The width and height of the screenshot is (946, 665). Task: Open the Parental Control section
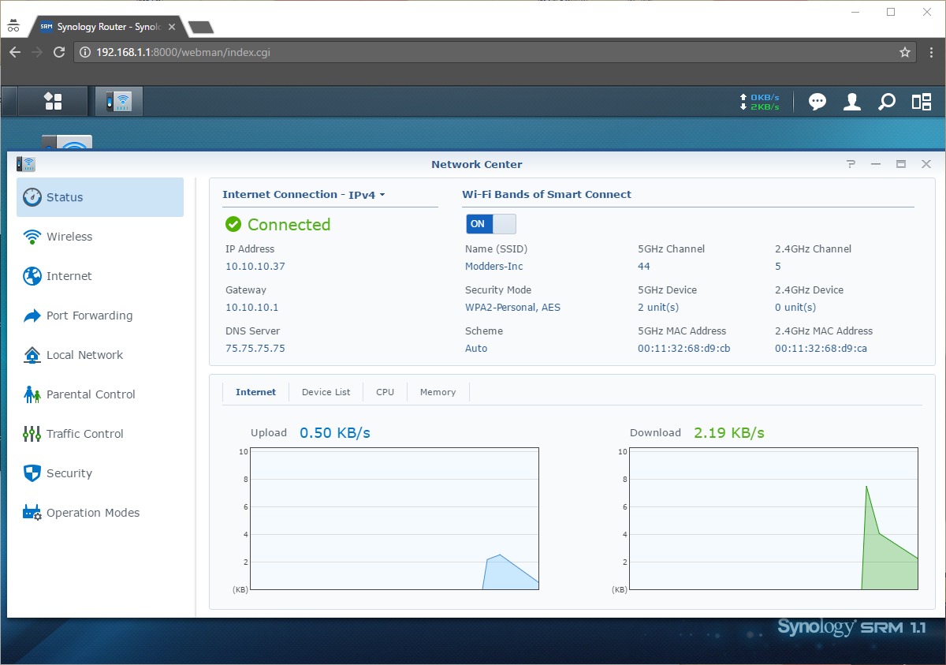pos(100,394)
